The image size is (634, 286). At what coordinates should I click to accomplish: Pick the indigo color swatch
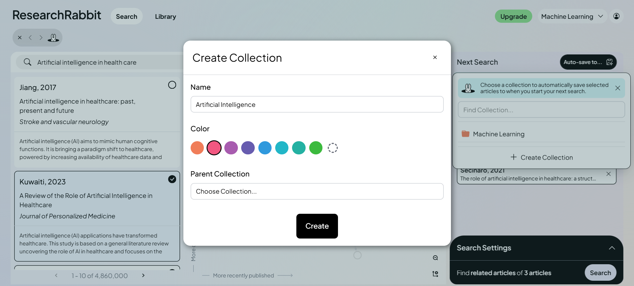[248, 148]
